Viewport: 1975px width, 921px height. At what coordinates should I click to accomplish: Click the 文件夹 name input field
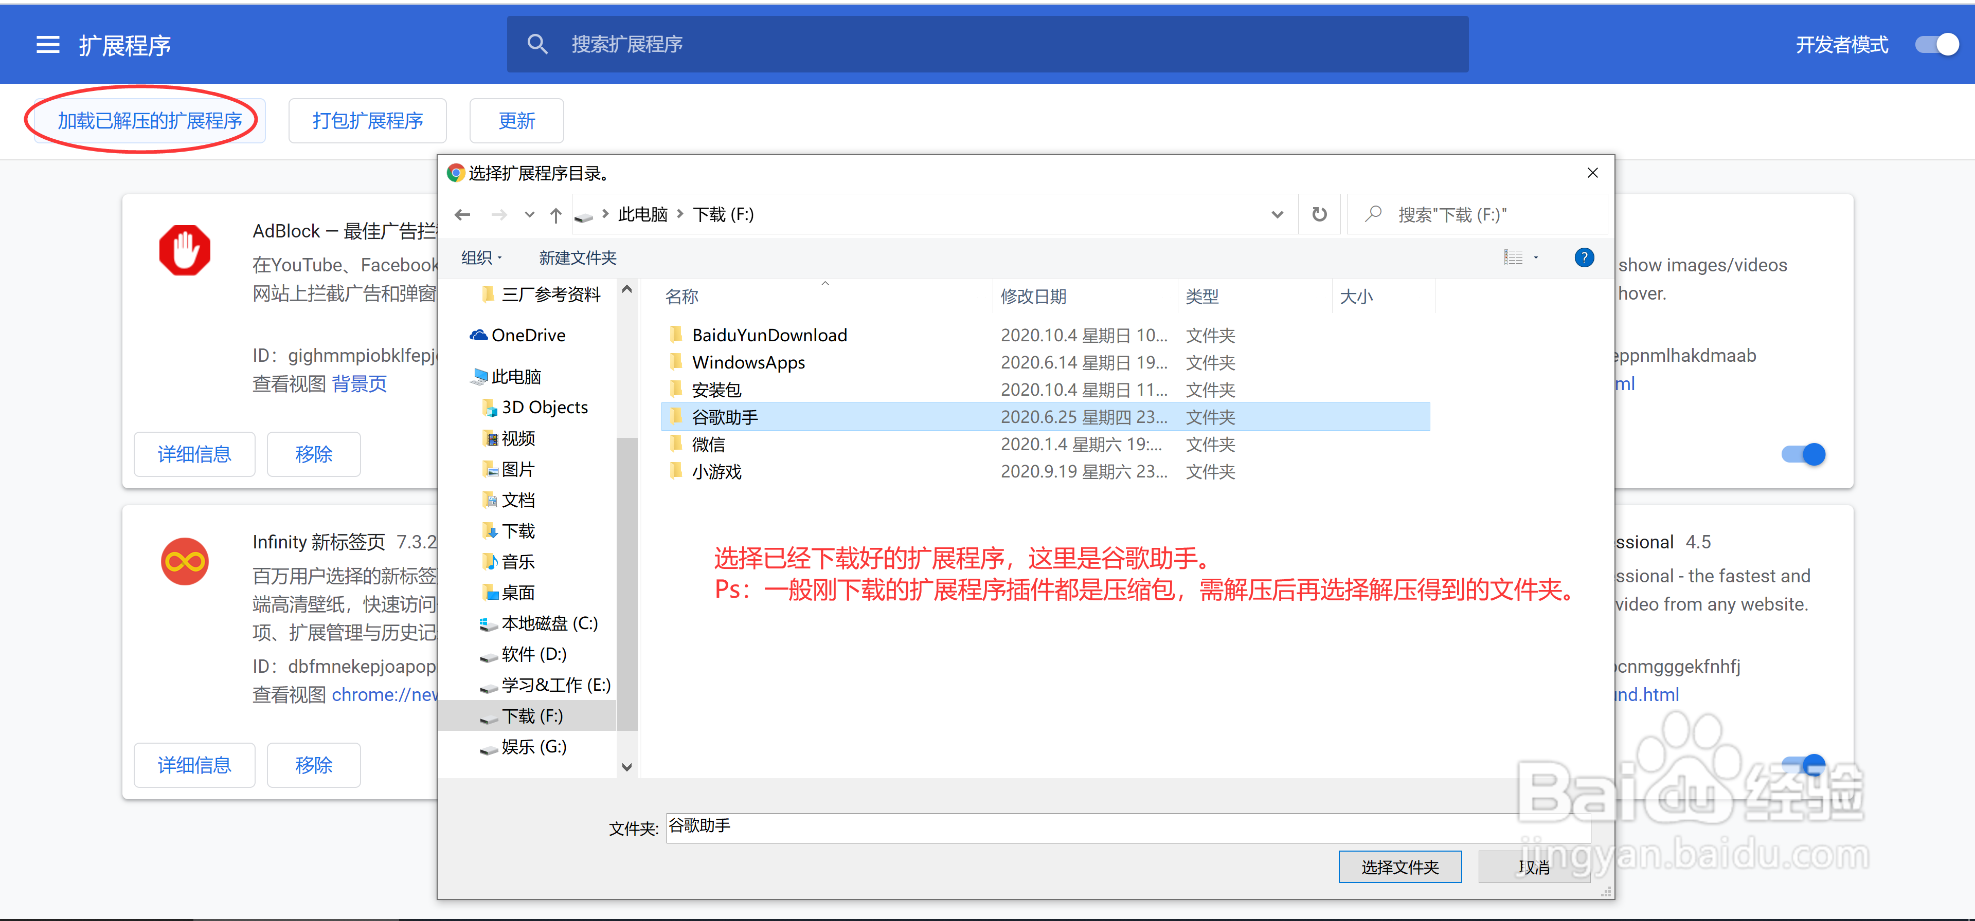pos(1128,827)
